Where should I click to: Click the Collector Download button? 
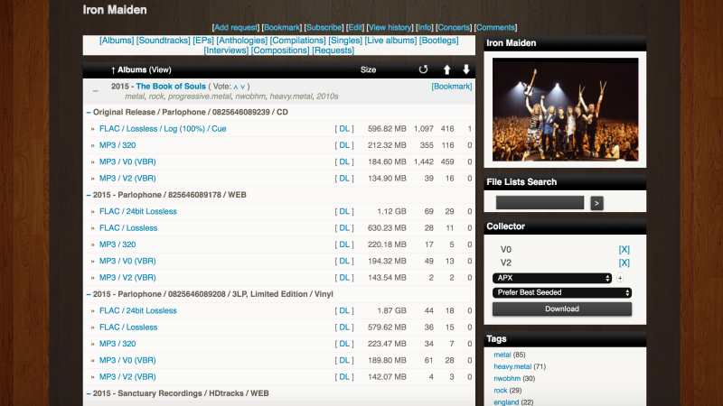tap(562, 309)
